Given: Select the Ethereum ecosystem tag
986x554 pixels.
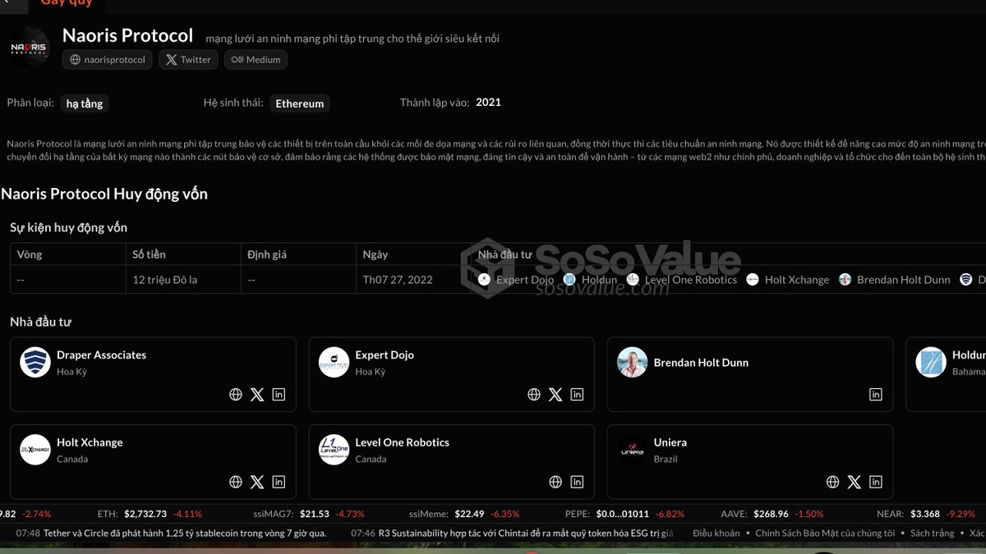Looking at the screenshot, I should tap(300, 103).
